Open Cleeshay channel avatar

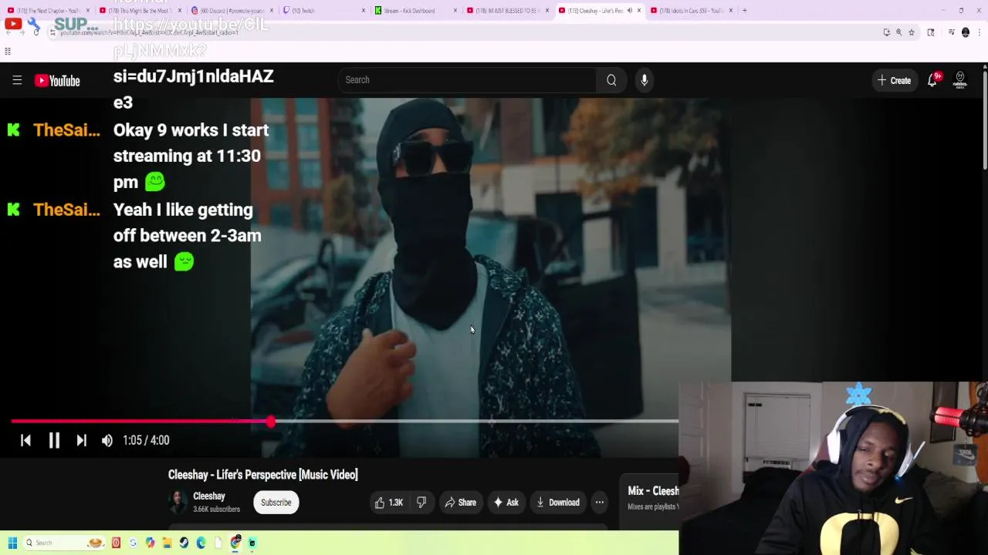tap(178, 502)
